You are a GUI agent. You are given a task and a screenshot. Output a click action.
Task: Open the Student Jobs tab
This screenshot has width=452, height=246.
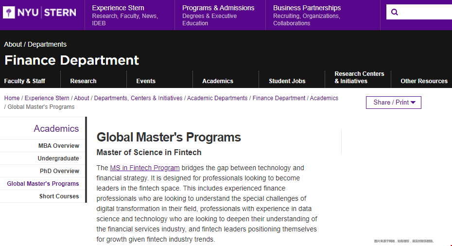point(287,81)
